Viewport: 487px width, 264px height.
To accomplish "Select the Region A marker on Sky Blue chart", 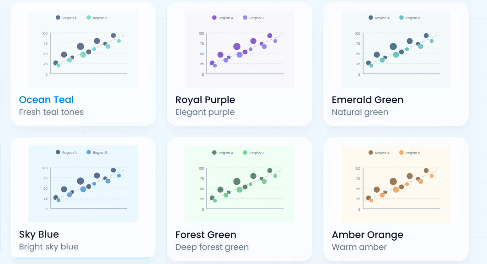I will point(57,153).
